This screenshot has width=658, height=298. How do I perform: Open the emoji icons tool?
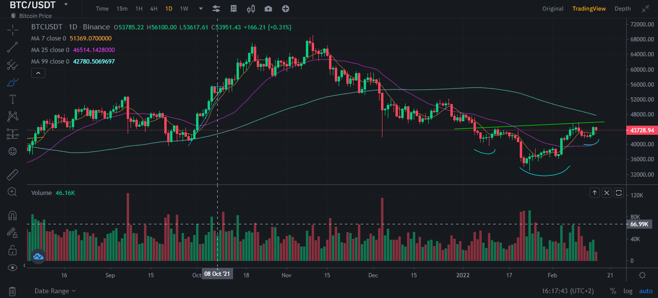point(13,151)
